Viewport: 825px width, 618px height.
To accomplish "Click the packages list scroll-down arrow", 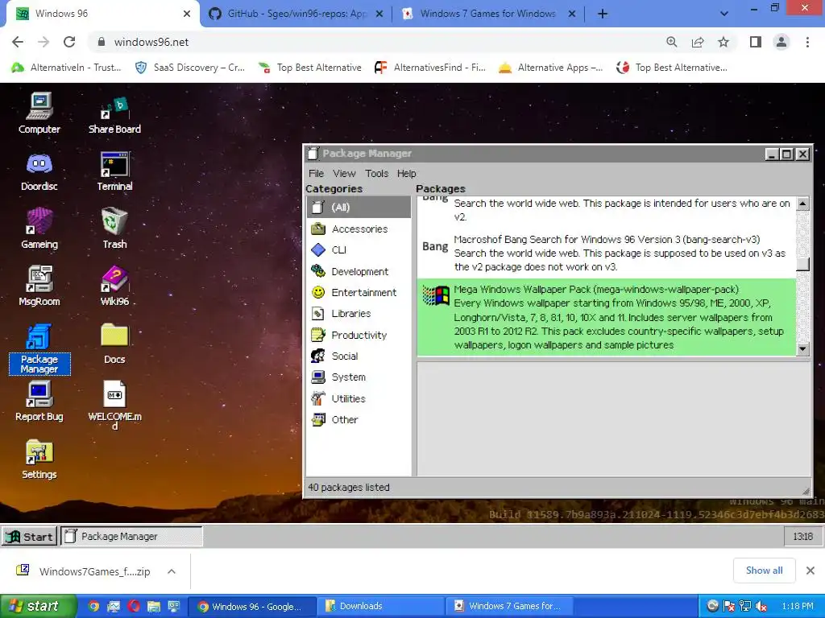I will pyautogui.click(x=802, y=348).
